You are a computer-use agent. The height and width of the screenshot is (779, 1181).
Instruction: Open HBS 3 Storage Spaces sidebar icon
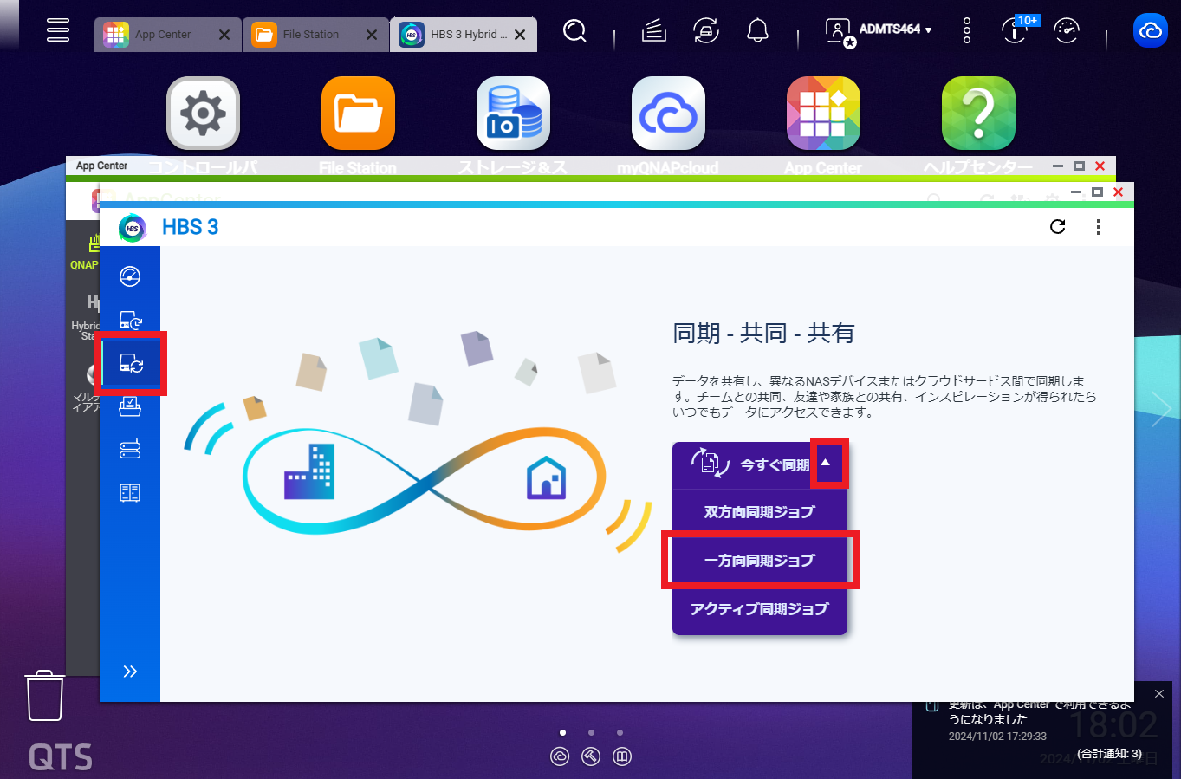(130, 449)
